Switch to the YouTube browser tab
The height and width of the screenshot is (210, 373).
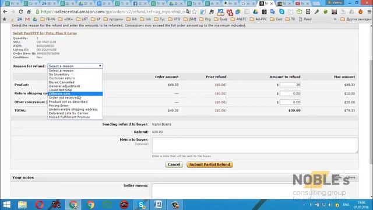[x=301, y=3]
